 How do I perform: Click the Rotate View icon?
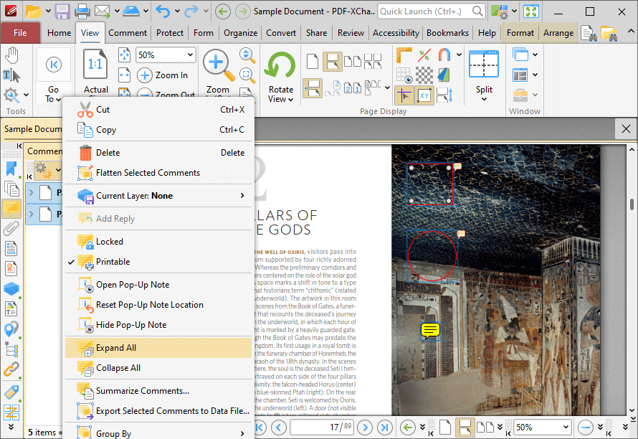click(280, 65)
